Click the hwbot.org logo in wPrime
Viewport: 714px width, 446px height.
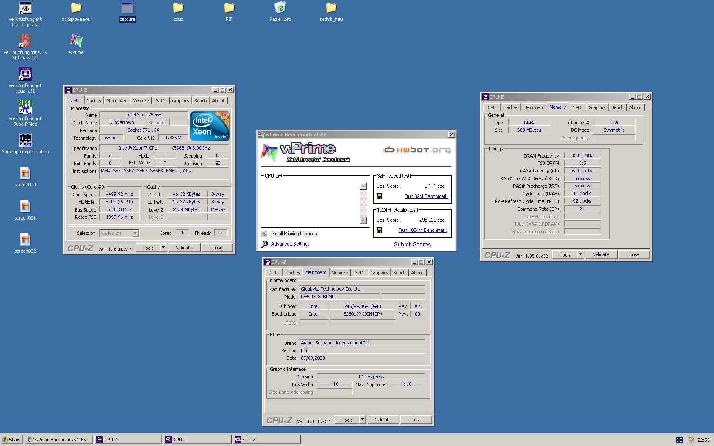pos(416,150)
